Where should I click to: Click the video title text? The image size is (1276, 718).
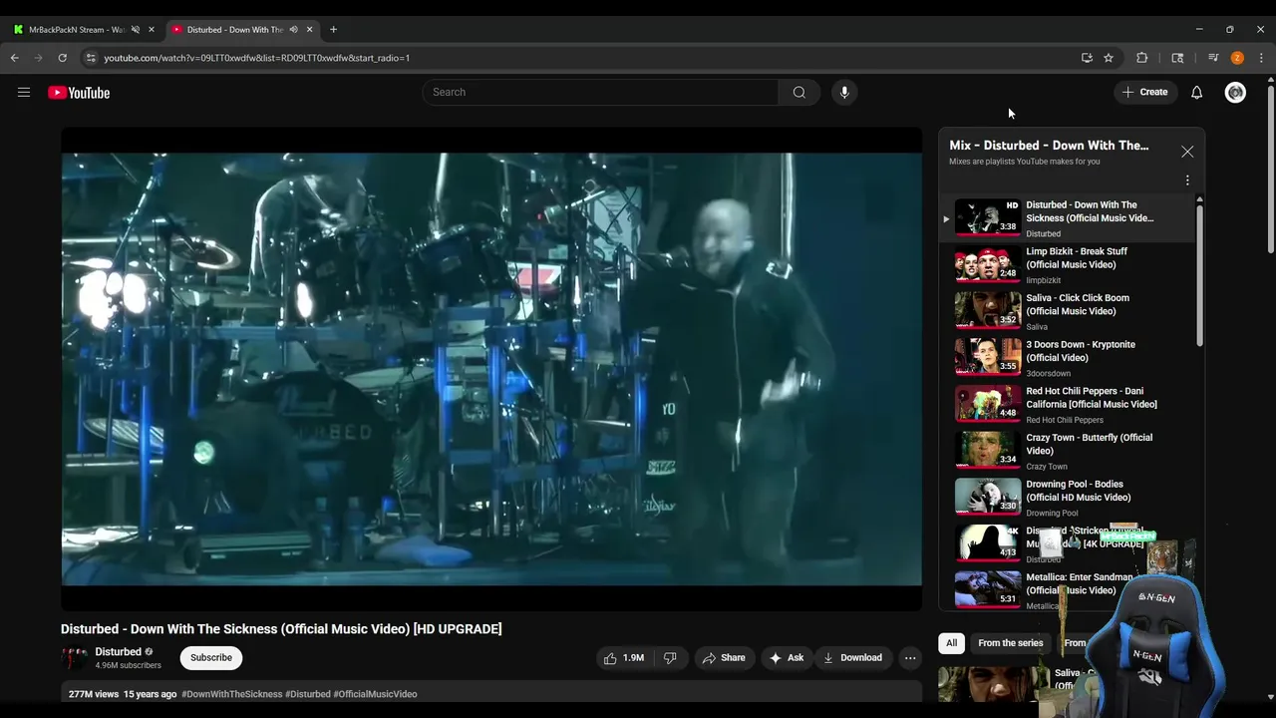(281, 629)
